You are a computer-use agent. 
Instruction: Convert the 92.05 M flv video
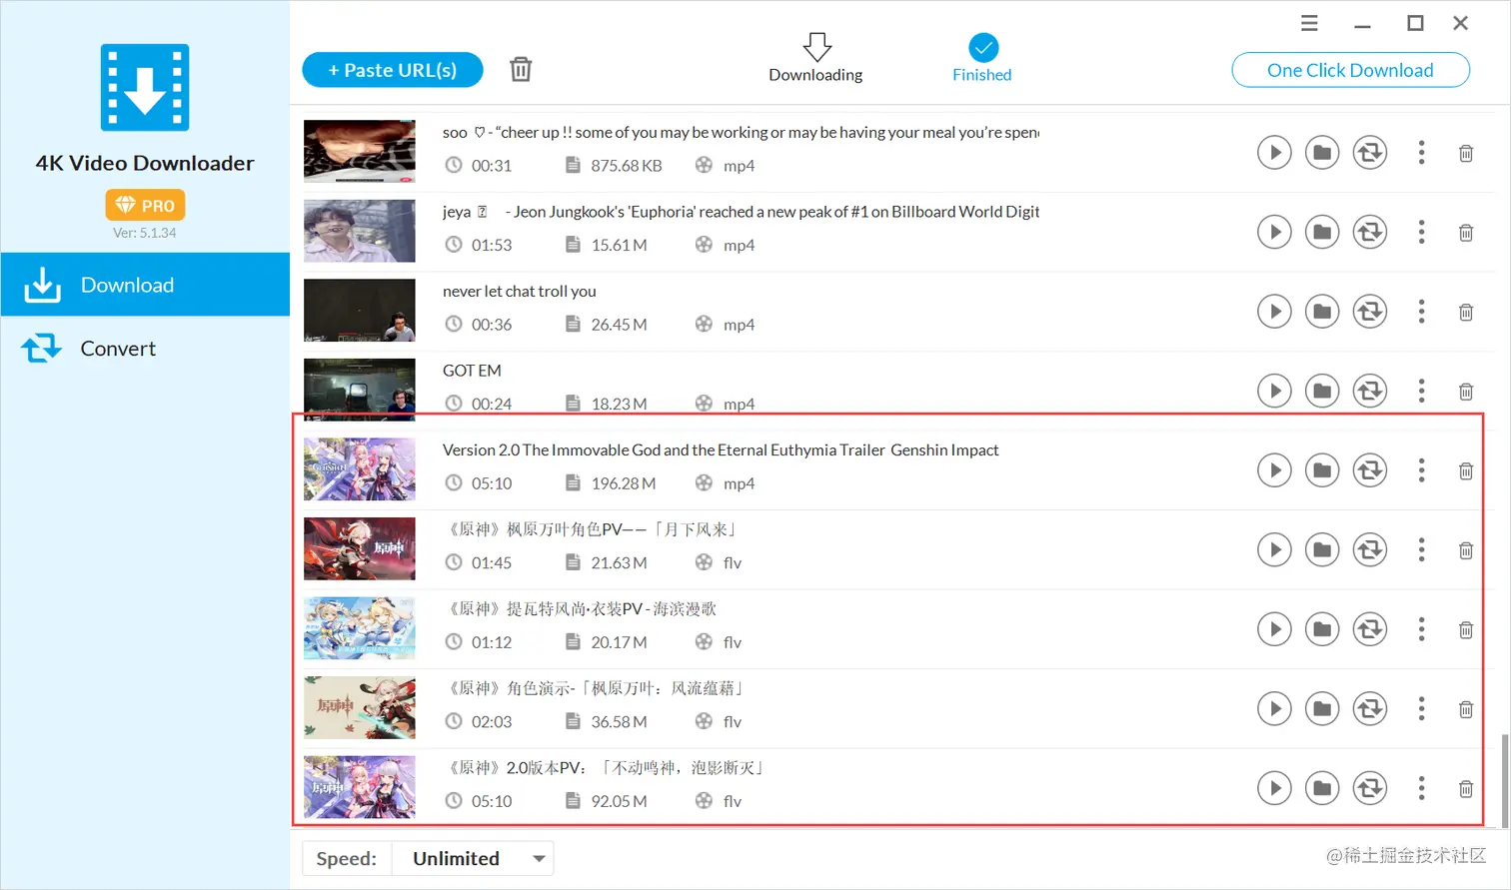pyautogui.click(x=1370, y=788)
